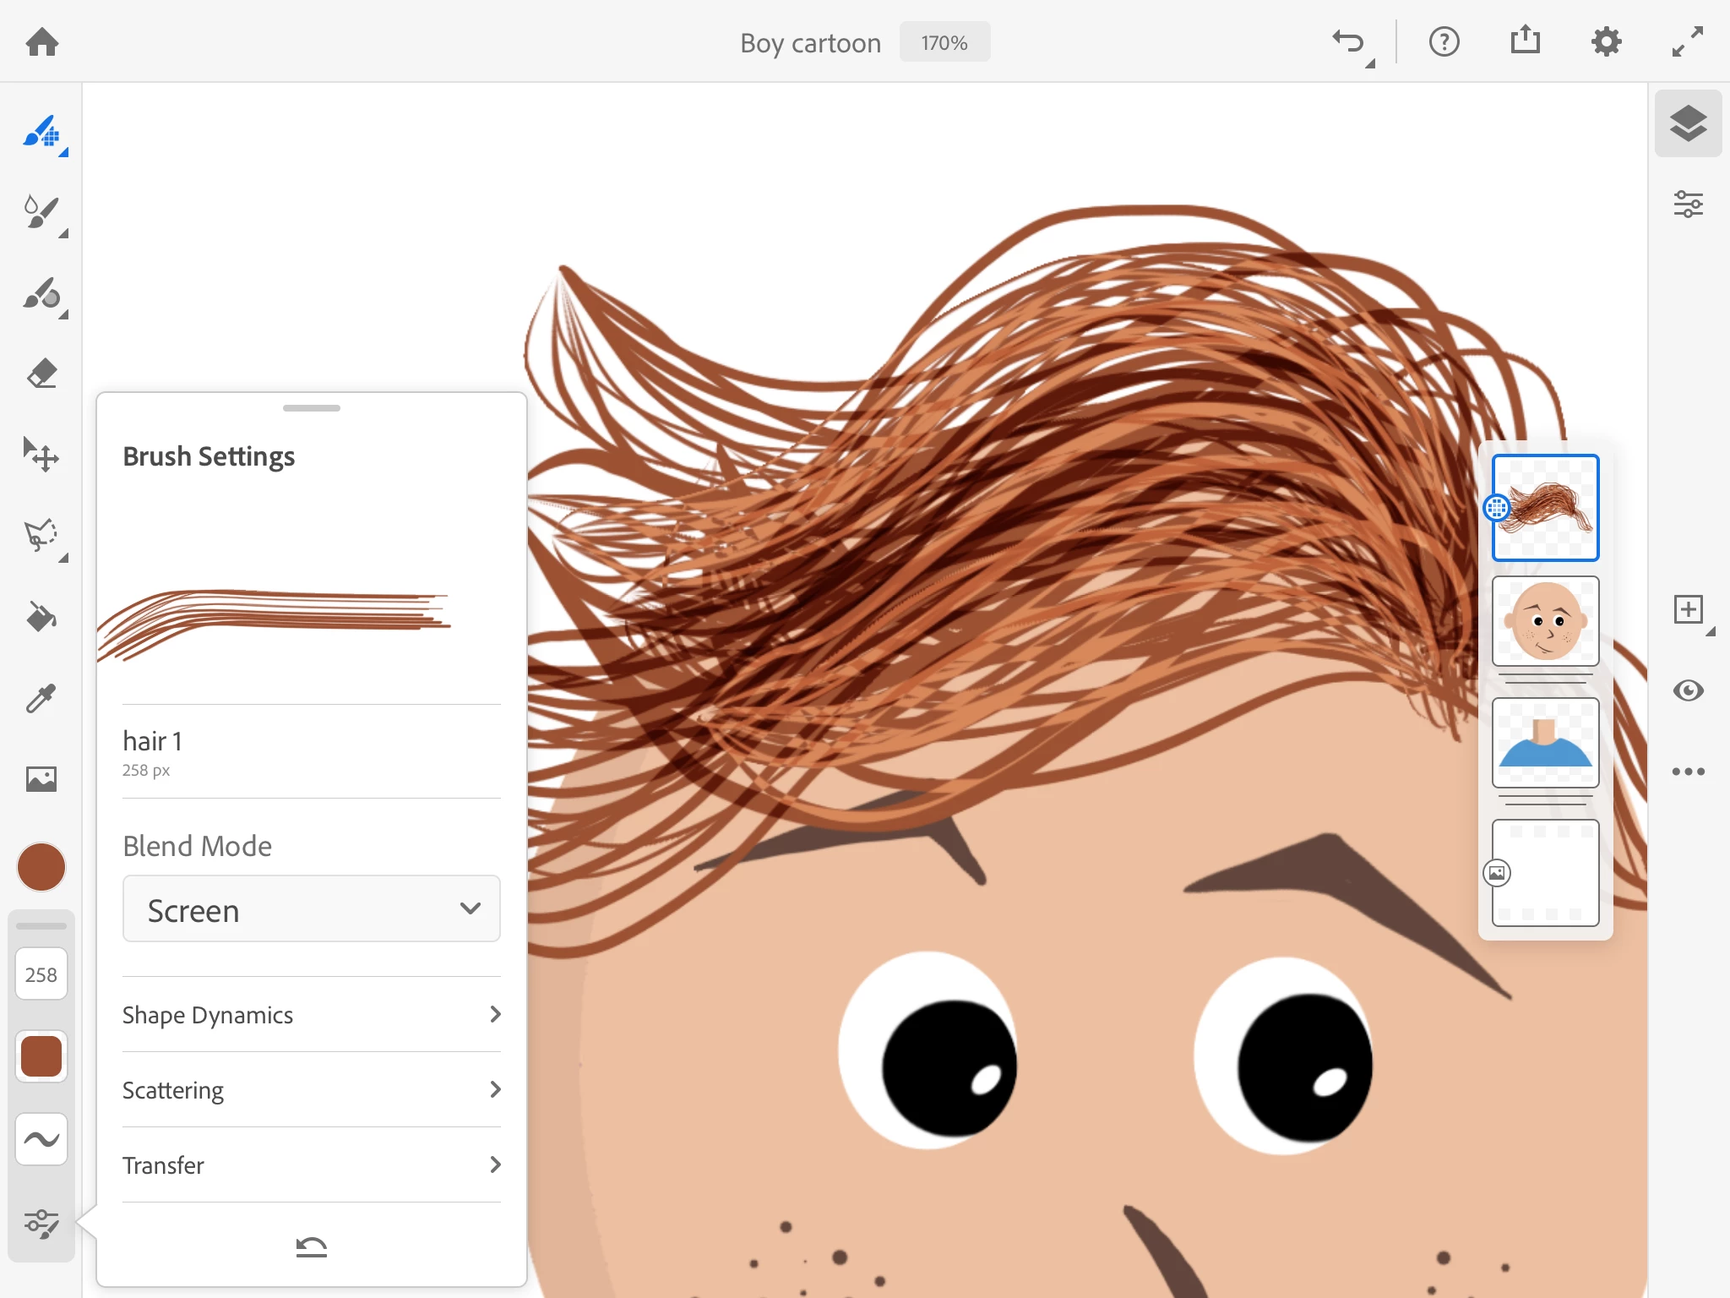
Task: Expand the Scattering settings
Action: (x=311, y=1089)
